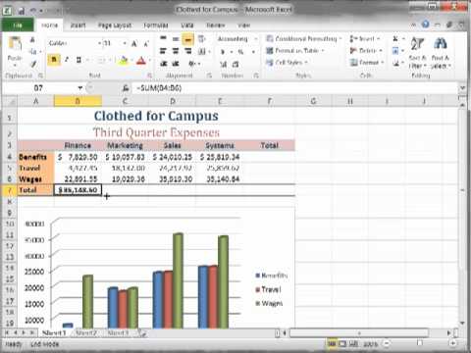Image resolution: width=471 pixels, height=353 pixels.
Task: Click the Font Color red A icon
Action: coord(141,60)
